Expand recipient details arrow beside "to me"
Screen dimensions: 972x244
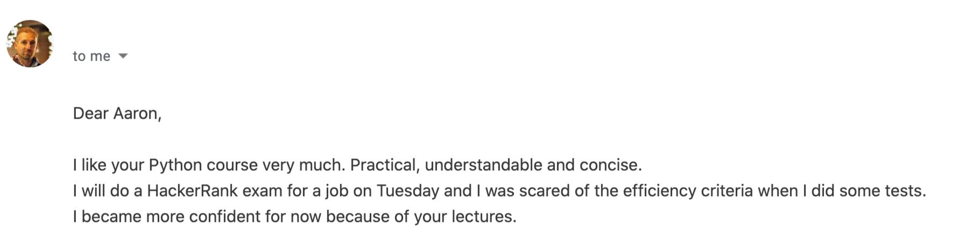[x=123, y=56]
